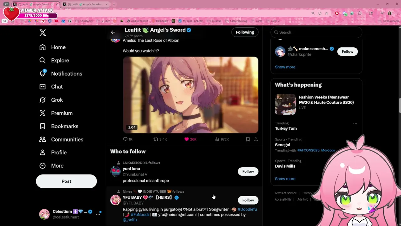The height and width of the screenshot is (226, 401).
Task: Open Explore in the sidebar
Action: 54,61
